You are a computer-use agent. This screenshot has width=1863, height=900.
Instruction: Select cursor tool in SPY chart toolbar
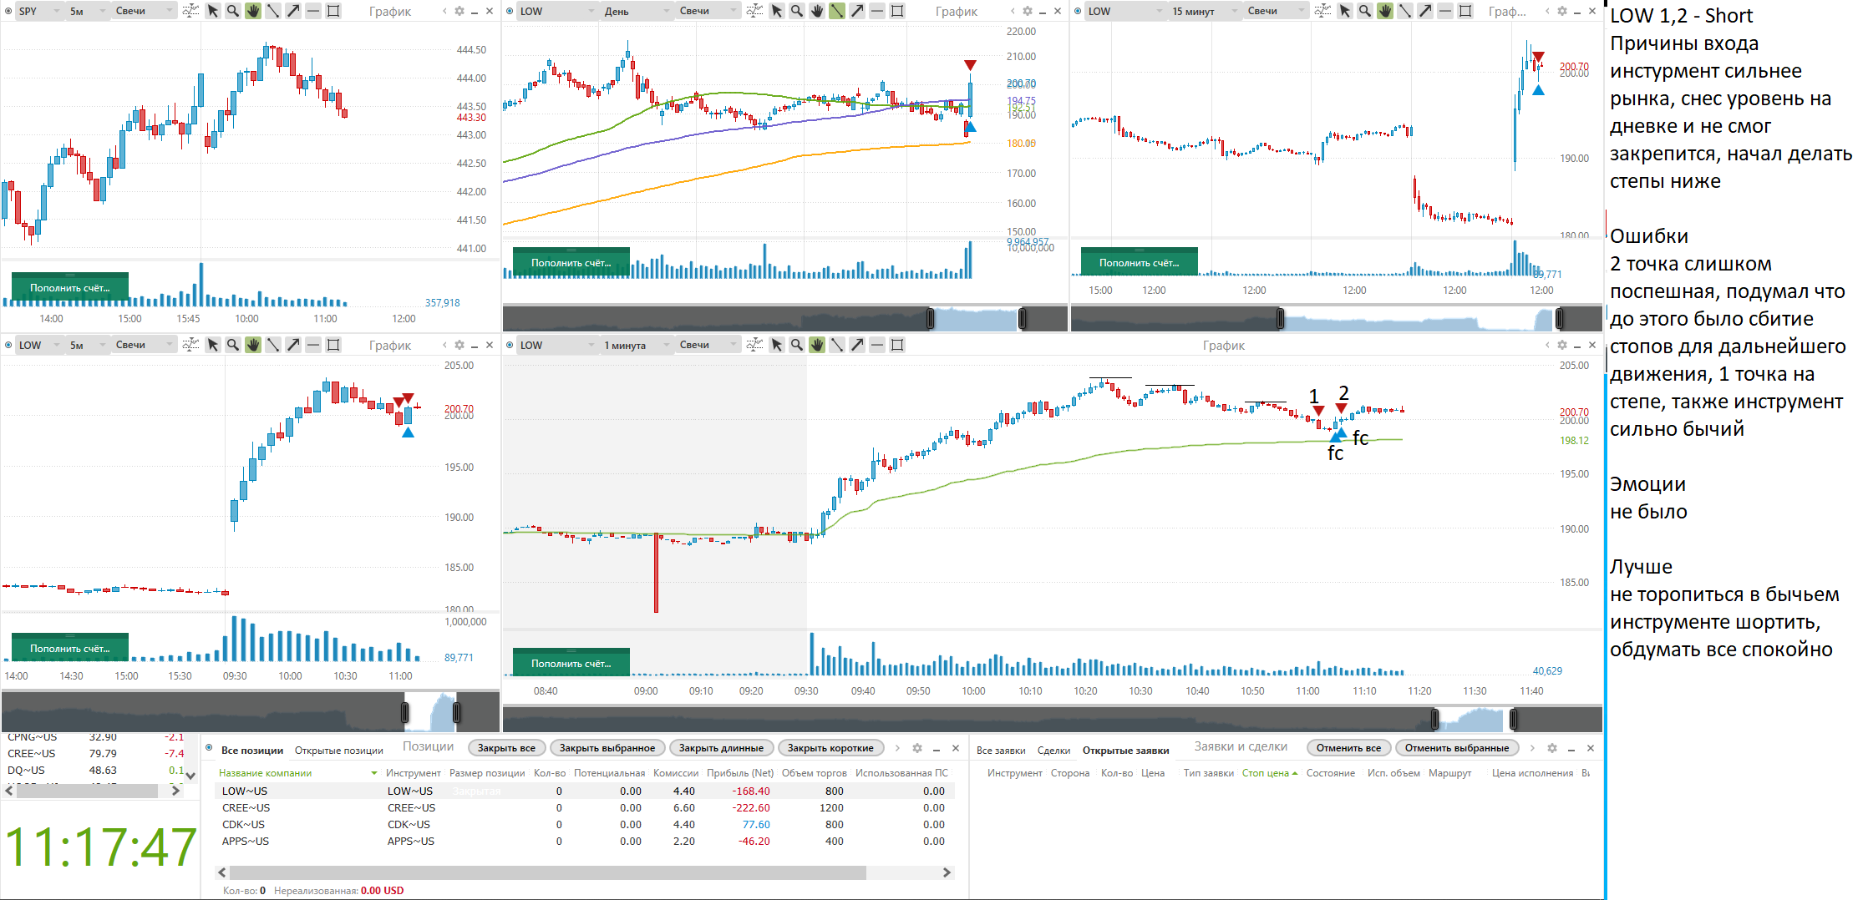click(213, 11)
